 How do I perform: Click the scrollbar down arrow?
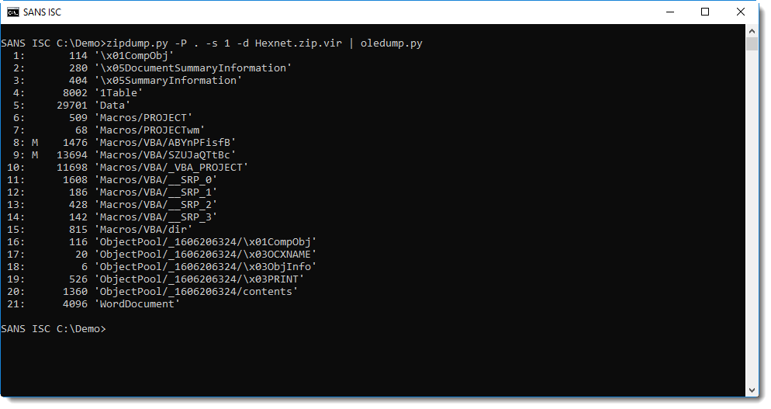(752, 390)
